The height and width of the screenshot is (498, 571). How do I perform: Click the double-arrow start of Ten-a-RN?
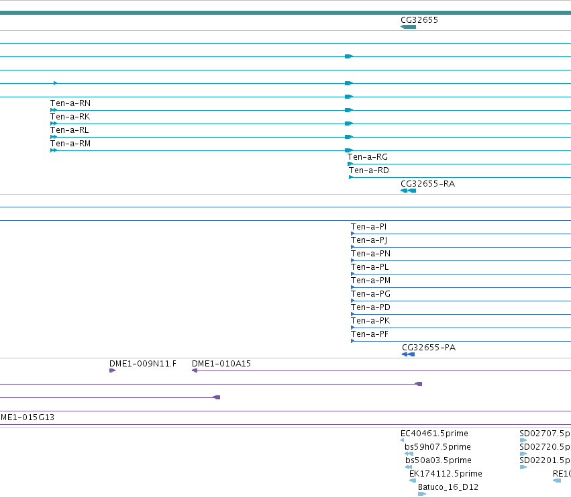click(x=54, y=110)
